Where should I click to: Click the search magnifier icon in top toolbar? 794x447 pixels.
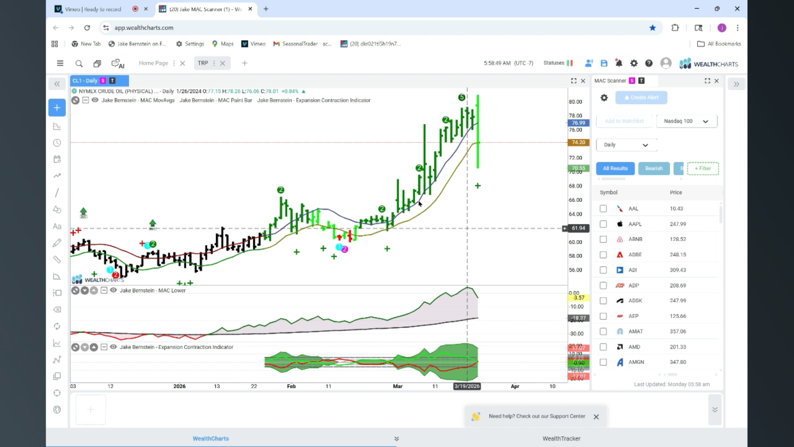pos(79,63)
